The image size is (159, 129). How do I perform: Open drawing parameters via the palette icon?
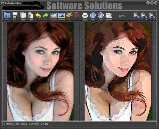pos(70,15)
